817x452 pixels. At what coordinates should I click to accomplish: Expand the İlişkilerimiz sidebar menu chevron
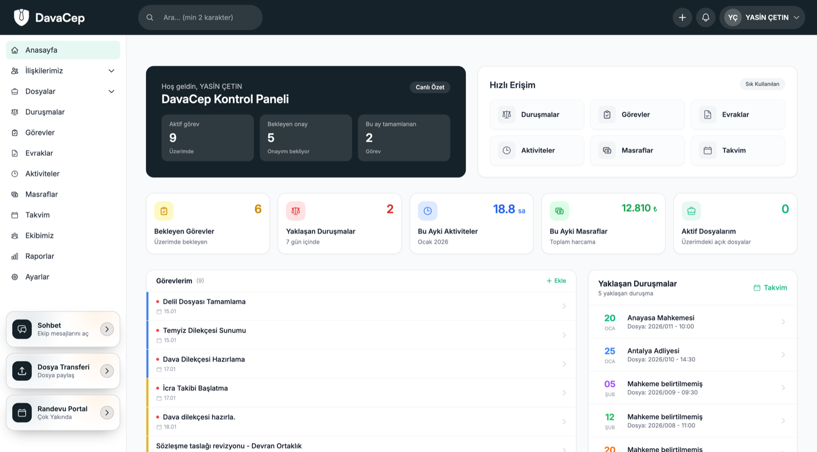pyautogui.click(x=111, y=71)
